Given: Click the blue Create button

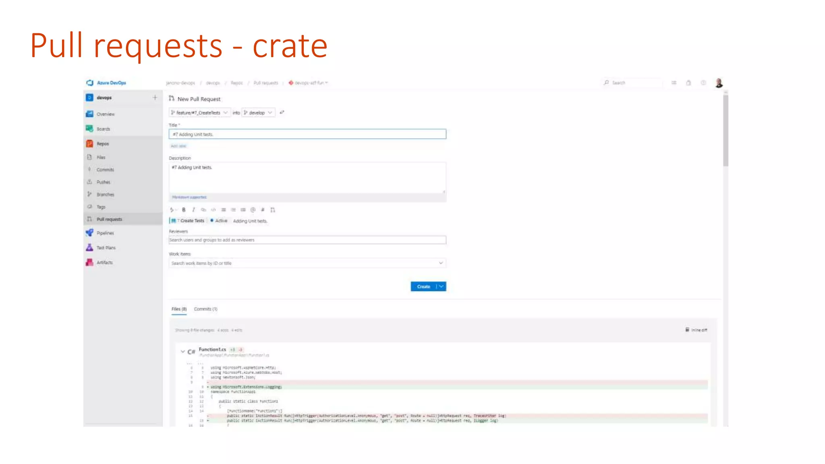Looking at the screenshot, I should coord(423,286).
